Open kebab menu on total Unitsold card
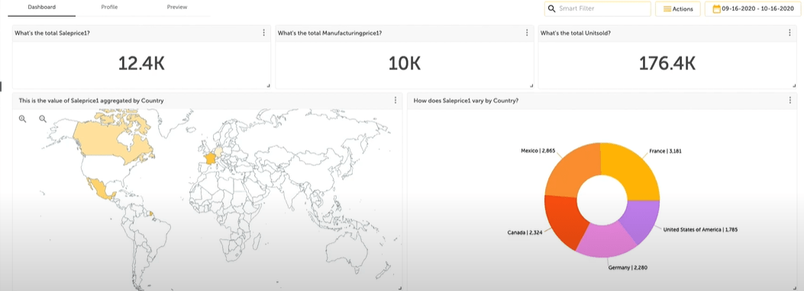 (x=789, y=33)
